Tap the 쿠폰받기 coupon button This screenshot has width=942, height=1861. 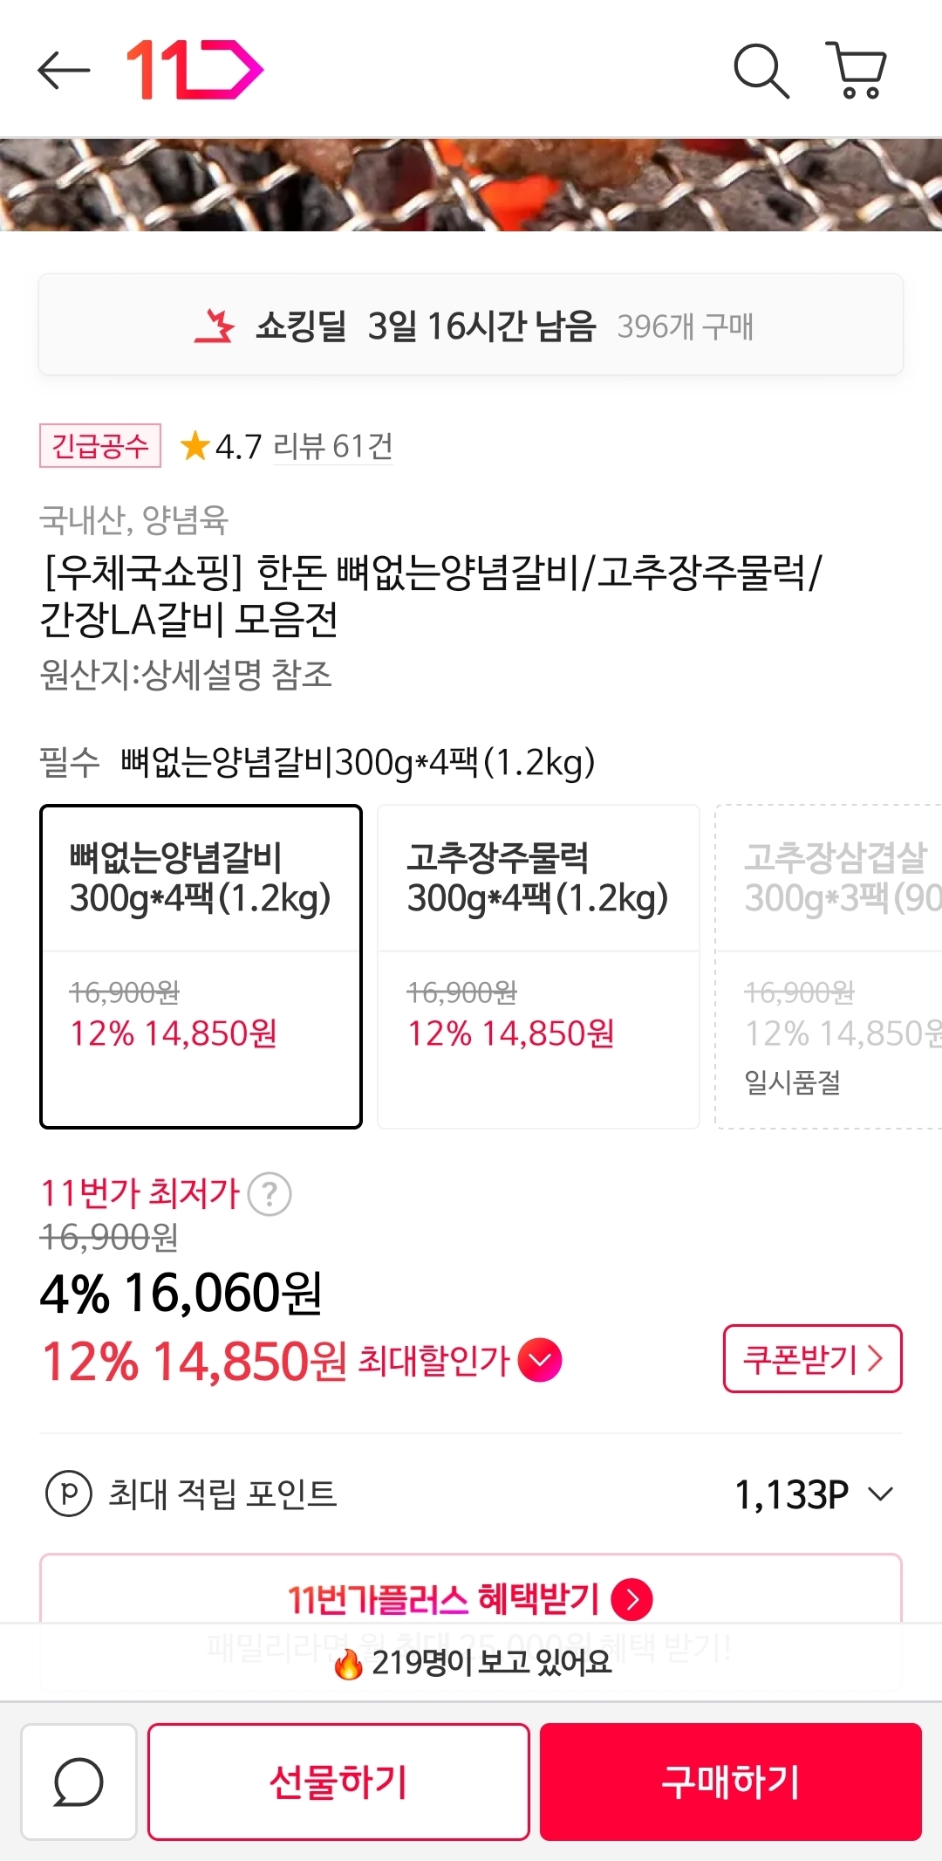pos(812,1359)
